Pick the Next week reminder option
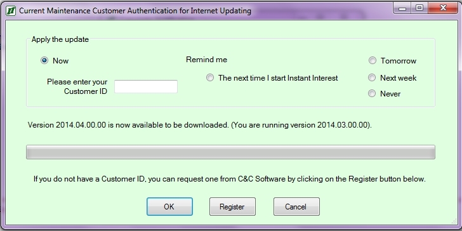This screenshot has width=462, height=231. (x=372, y=78)
